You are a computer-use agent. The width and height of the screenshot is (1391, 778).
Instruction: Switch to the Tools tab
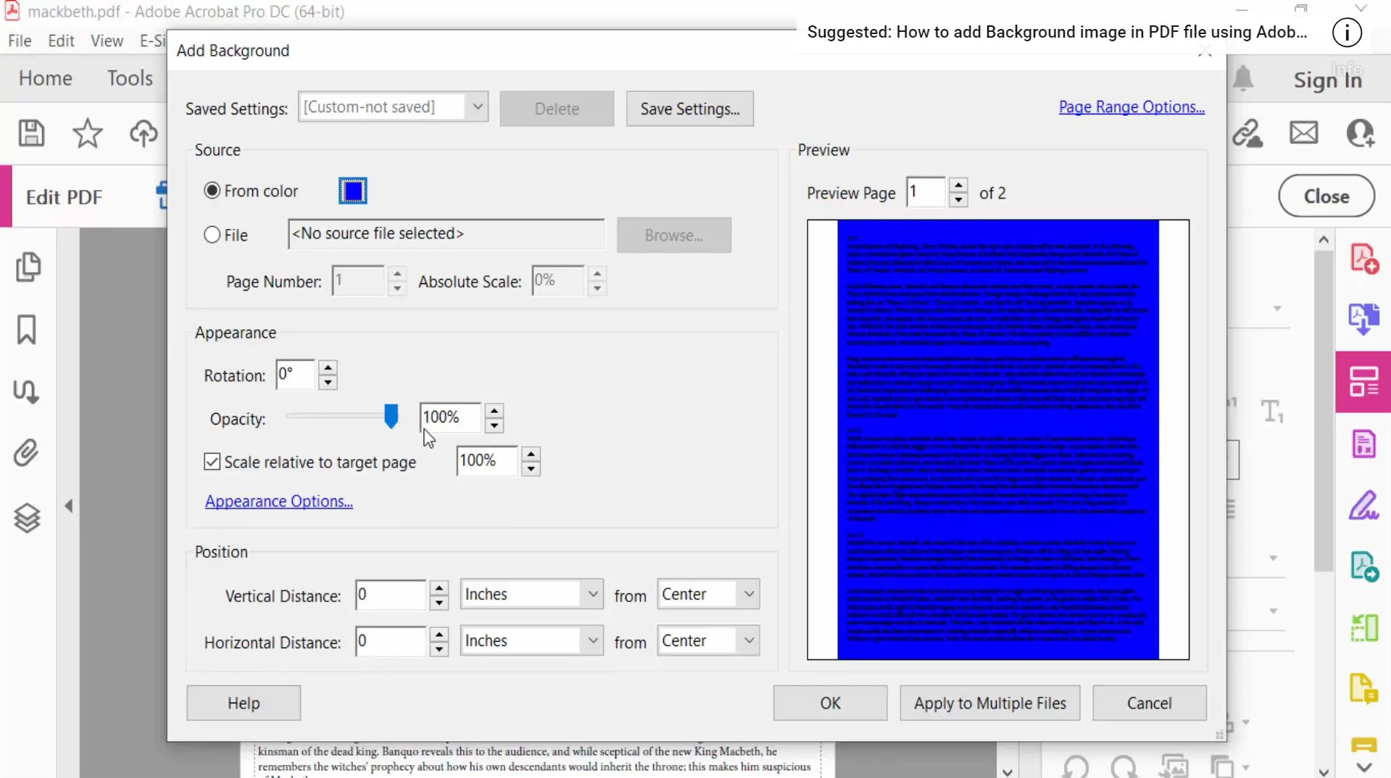click(x=129, y=78)
